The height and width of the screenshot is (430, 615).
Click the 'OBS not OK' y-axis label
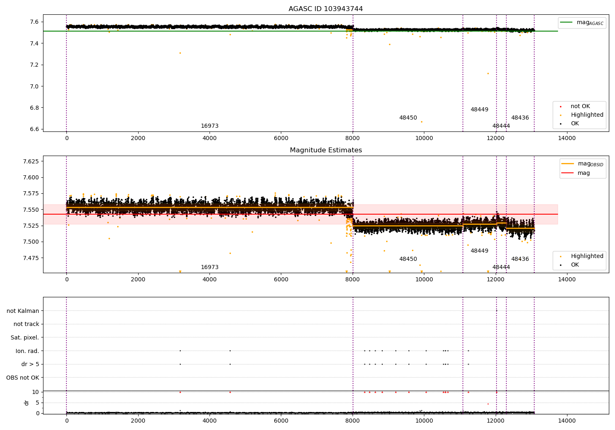click(x=23, y=378)
